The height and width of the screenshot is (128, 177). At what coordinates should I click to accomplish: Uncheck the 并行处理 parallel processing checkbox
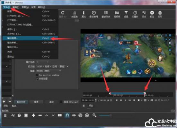point(37,79)
